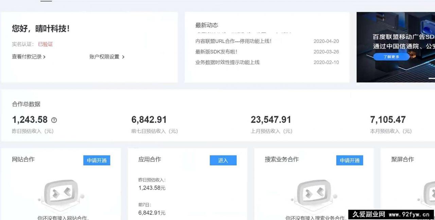
Task: Click the 6,842.91 seven-day income value
Action: [149, 120]
